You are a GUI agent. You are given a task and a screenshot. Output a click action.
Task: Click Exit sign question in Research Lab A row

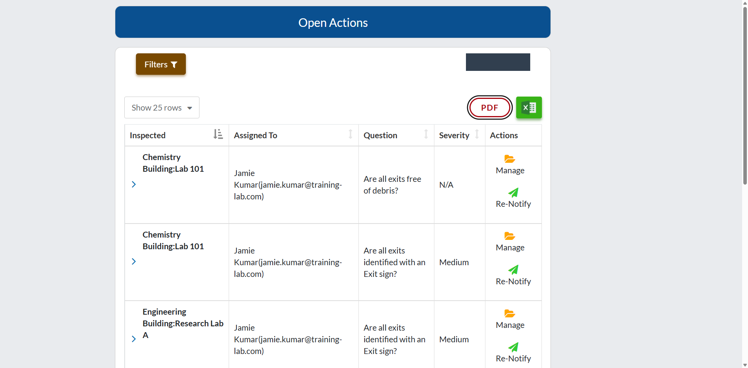(x=394, y=339)
